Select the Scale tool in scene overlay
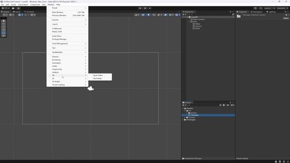This screenshot has height=163, width=290. point(4,30)
